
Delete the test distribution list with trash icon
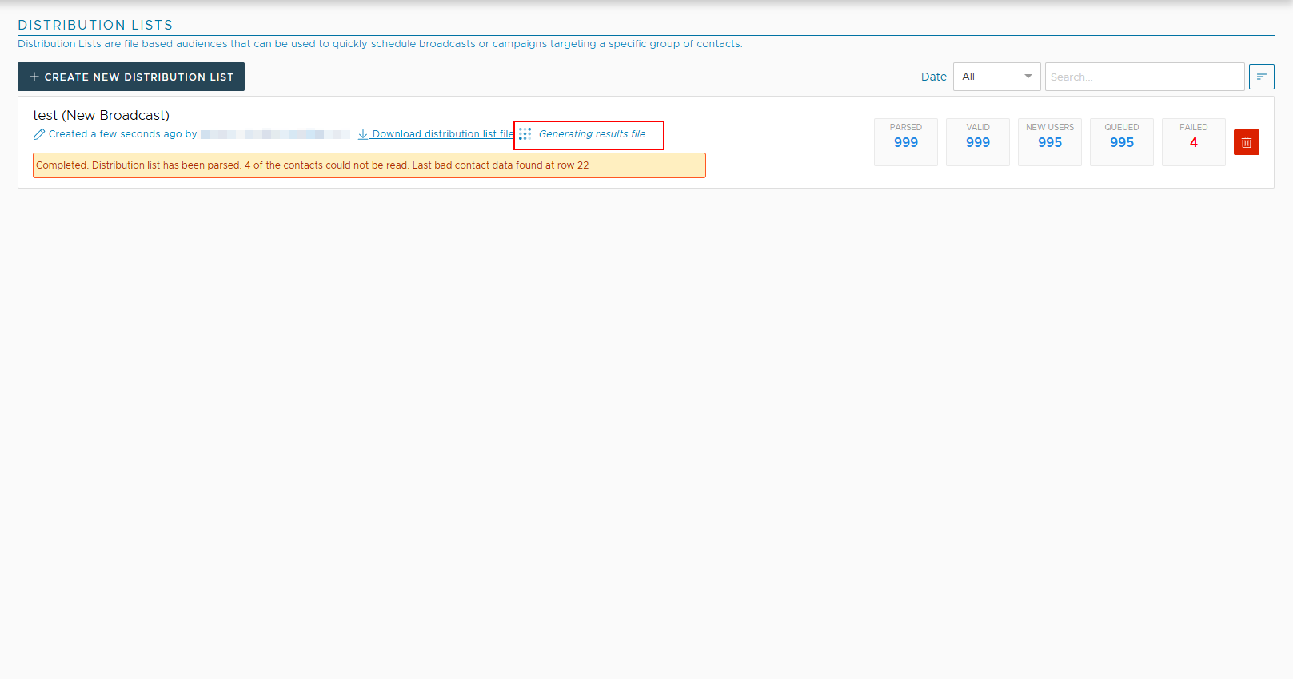click(x=1246, y=142)
